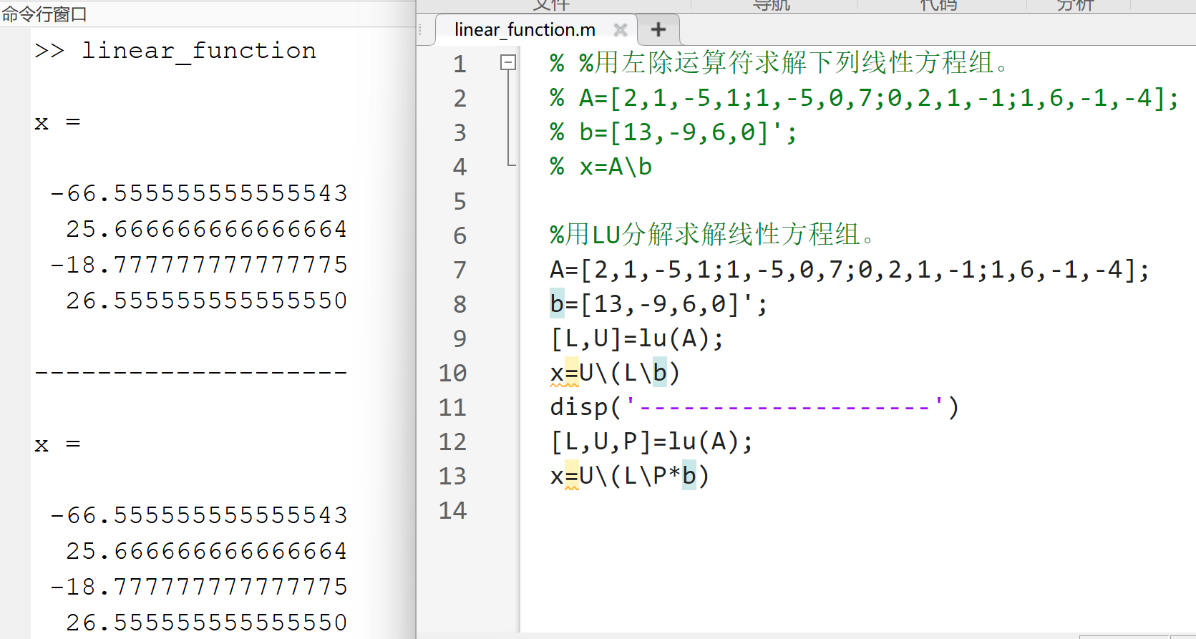The height and width of the screenshot is (639, 1196).
Task: Add a new editor tab with plus button
Action: (658, 29)
